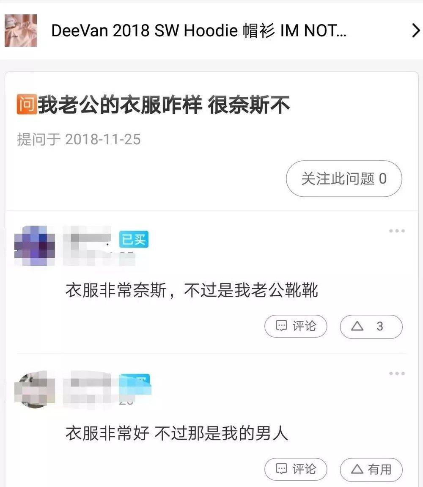423x487 pixels.
Task: Tap the chevron arrow beside the product title
Action: click(415, 30)
